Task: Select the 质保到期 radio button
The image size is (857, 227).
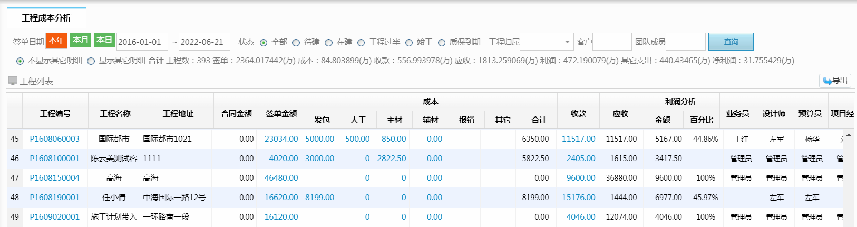Action: pos(442,43)
